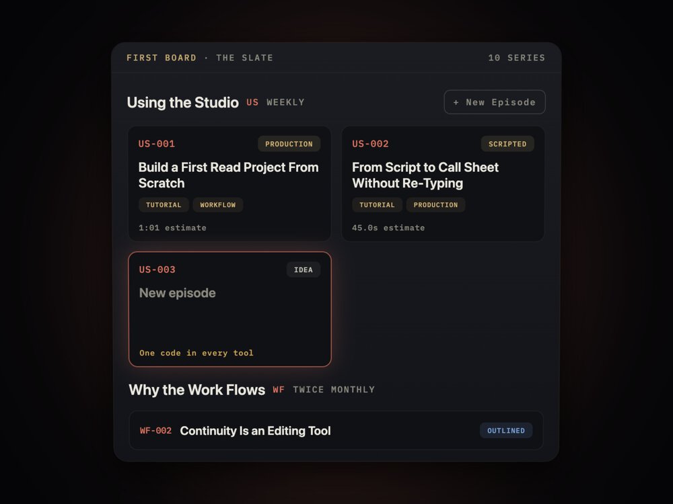Click the WF-002 episode code
The width and height of the screenshot is (673, 504).
[156, 430]
